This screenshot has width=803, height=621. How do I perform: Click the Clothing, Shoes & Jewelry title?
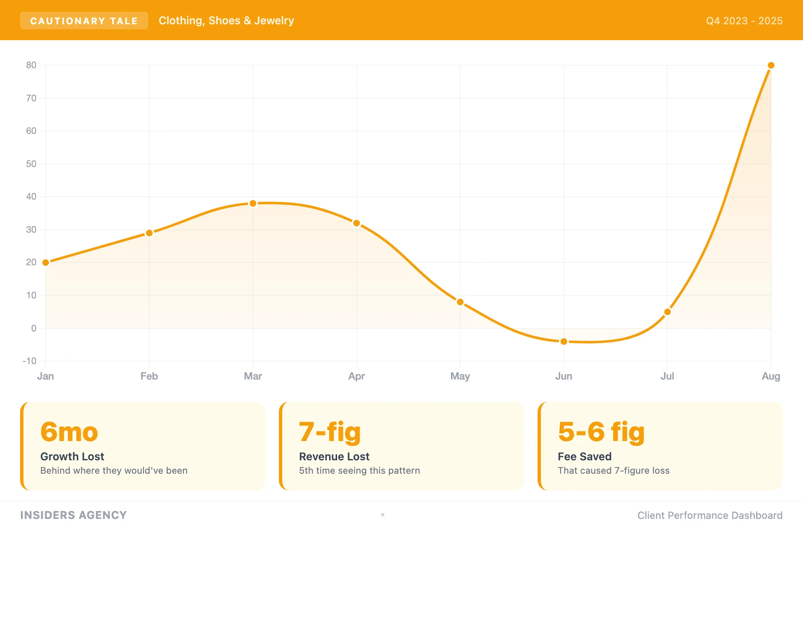(226, 21)
